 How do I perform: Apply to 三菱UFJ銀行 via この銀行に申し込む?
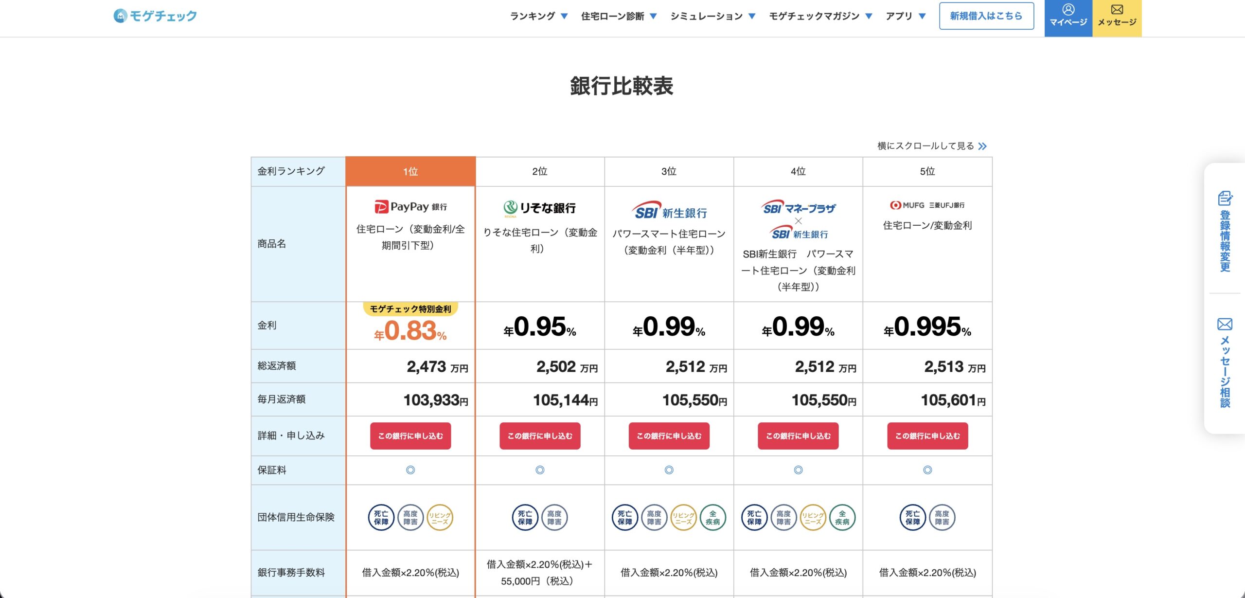[x=927, y=436]
